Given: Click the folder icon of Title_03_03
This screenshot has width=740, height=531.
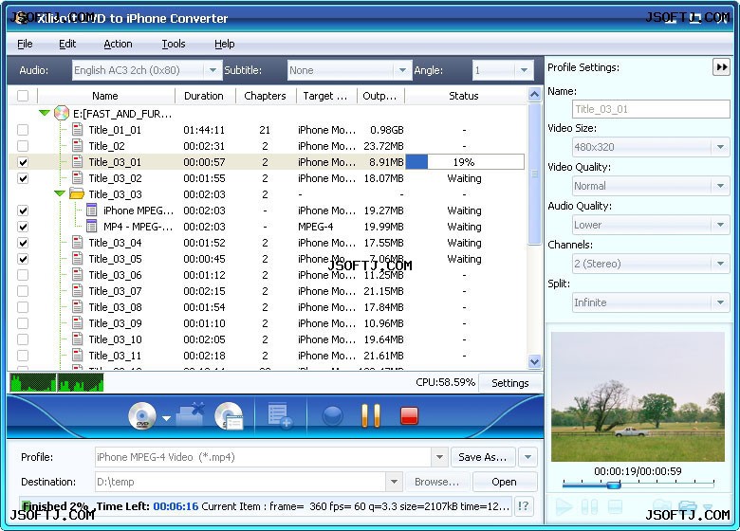Looking at the screenshot, I should tap(77, 193).
